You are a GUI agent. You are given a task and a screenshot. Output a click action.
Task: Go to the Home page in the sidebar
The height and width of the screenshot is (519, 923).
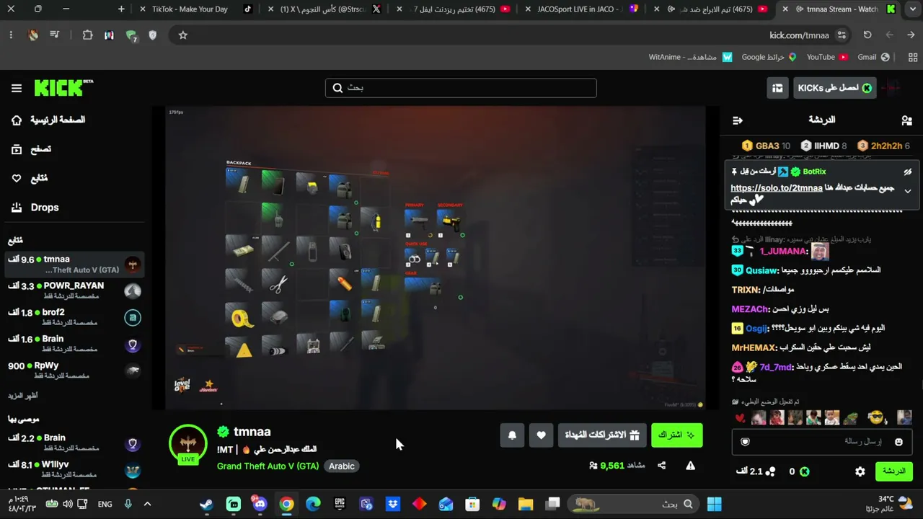point(48,120)
